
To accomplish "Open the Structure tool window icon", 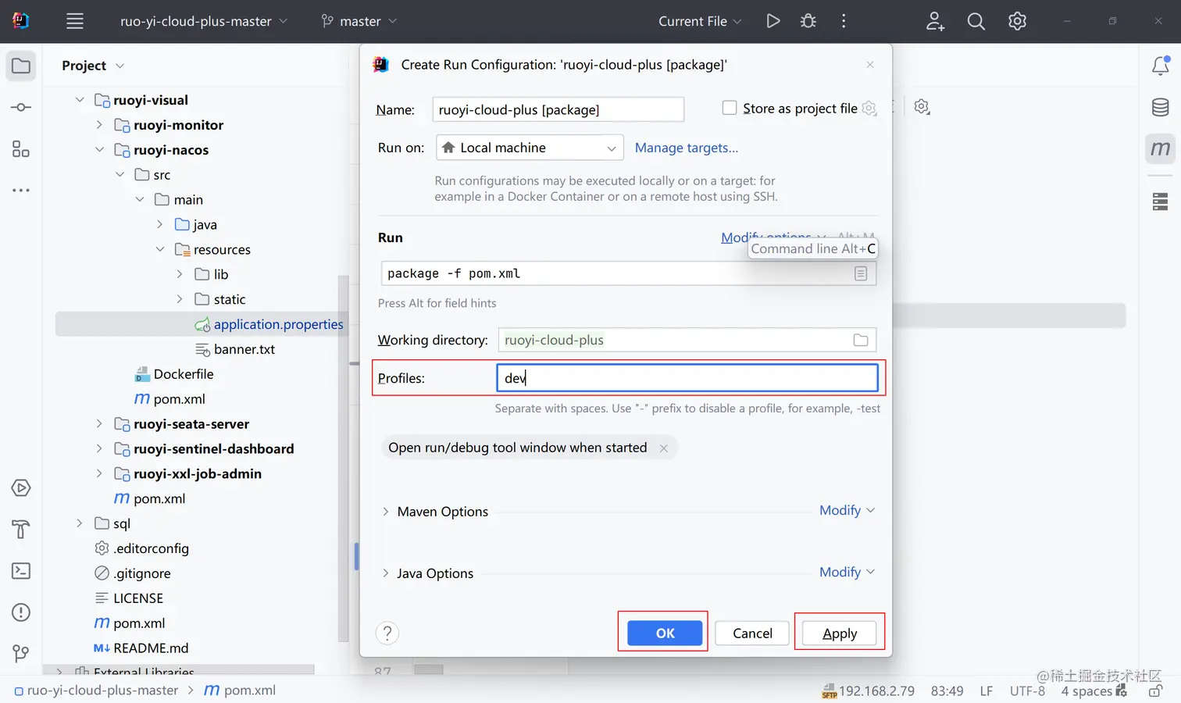I will pos(21,148).
